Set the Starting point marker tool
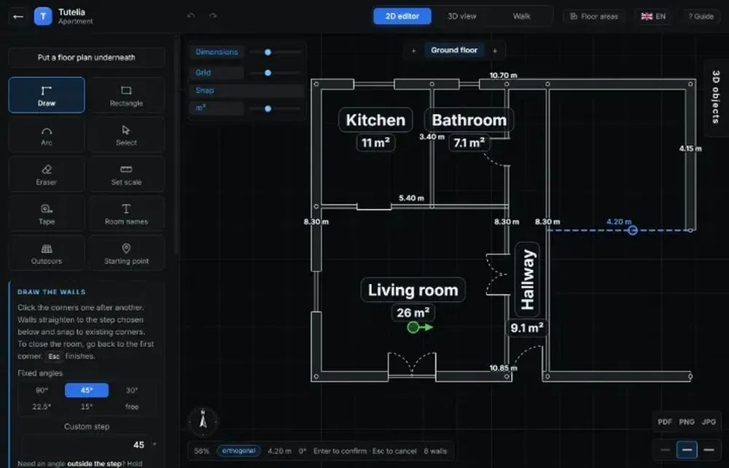Image resolution: width=729 pixels, height=468 pixels. [x=126, y=253]
